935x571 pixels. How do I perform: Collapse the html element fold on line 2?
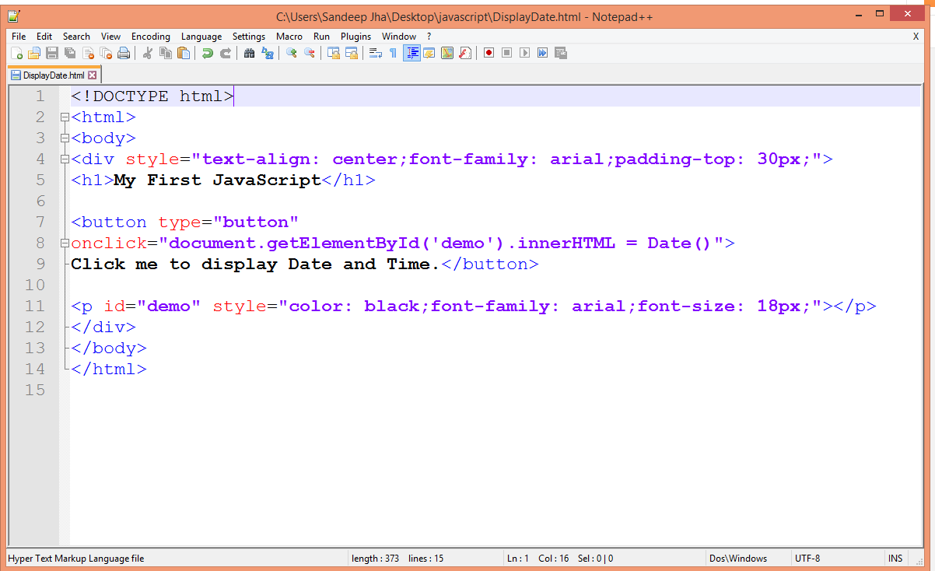tap(65, 117)
